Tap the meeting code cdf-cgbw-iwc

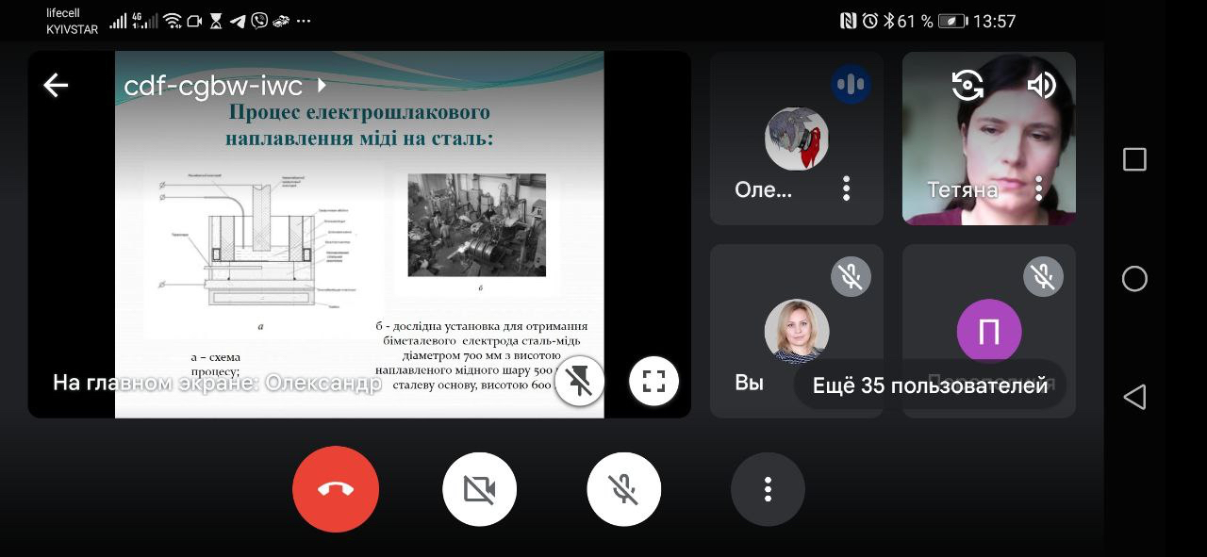(213, 86)
